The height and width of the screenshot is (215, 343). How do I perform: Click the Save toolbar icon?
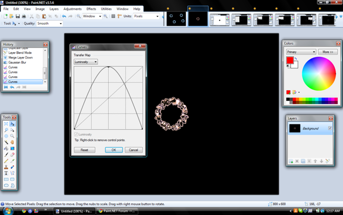[18, 16]
